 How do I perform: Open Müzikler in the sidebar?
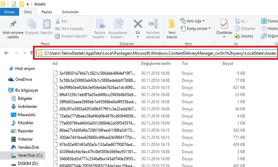tap(22, 123)
